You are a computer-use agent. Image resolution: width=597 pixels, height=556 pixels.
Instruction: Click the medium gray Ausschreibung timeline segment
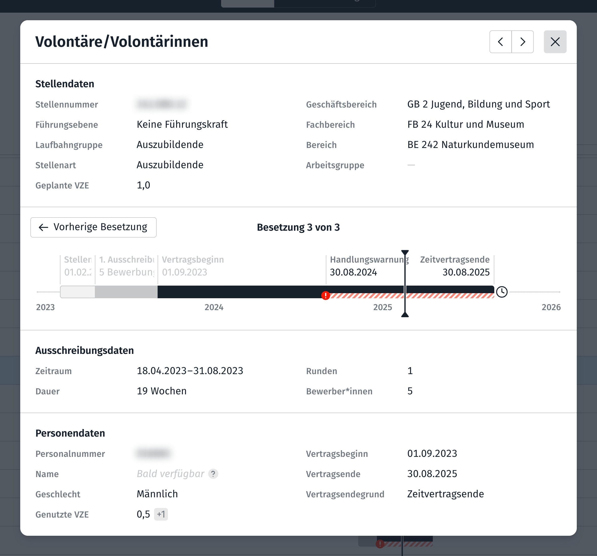coord(126,292)
